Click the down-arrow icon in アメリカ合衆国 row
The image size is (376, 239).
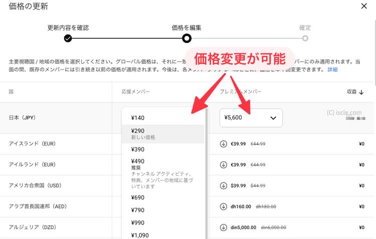(223, 185)
